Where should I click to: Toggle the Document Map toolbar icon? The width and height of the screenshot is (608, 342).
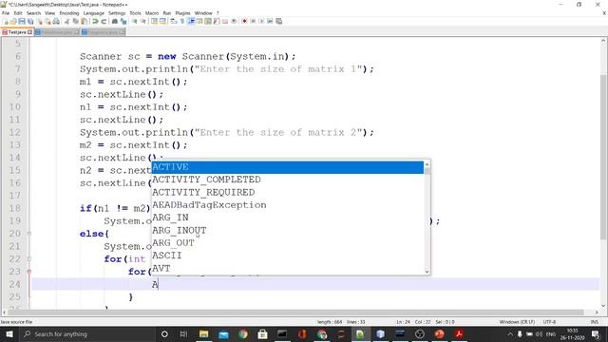[x=208, y=21]
